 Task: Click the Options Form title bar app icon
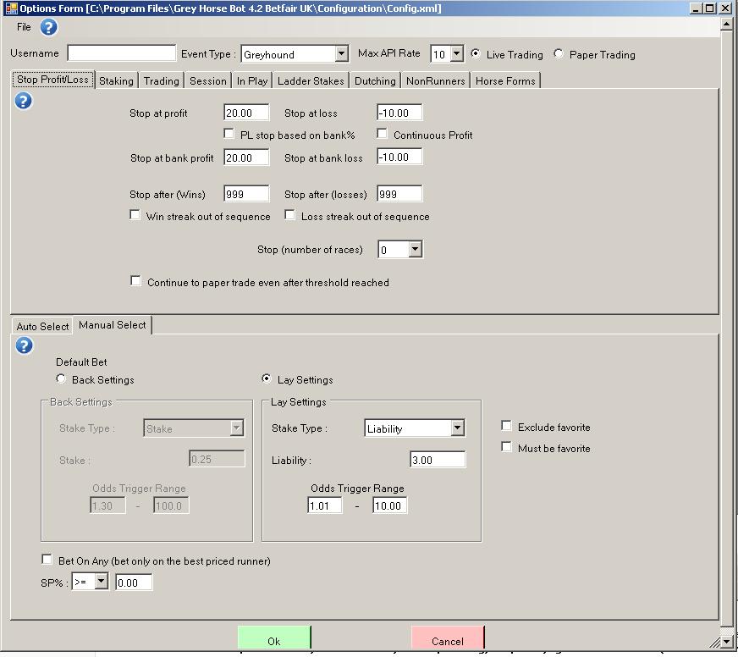(11, 8)
